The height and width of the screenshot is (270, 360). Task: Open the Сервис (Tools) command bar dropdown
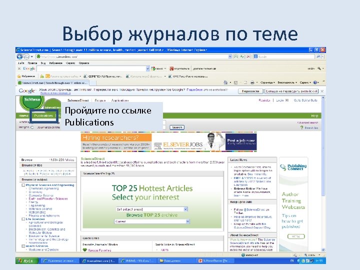click(305, 82)
